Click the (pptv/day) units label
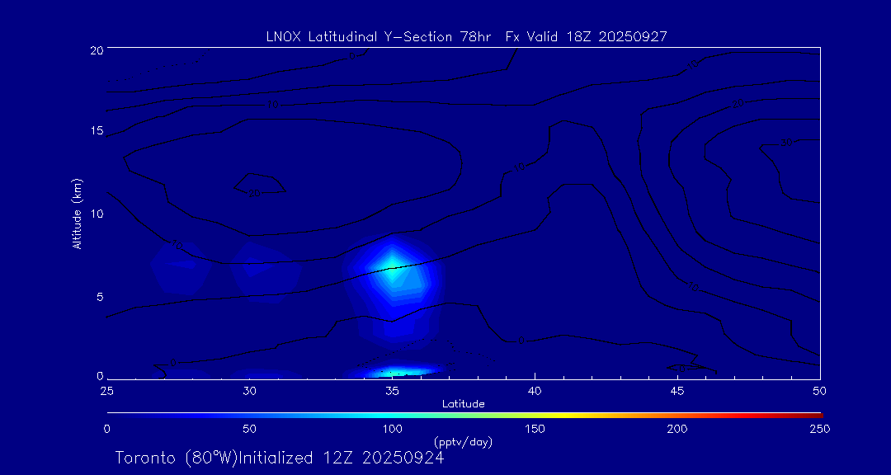This screenshot has width=891, height=475. click(x=463, y=441)
